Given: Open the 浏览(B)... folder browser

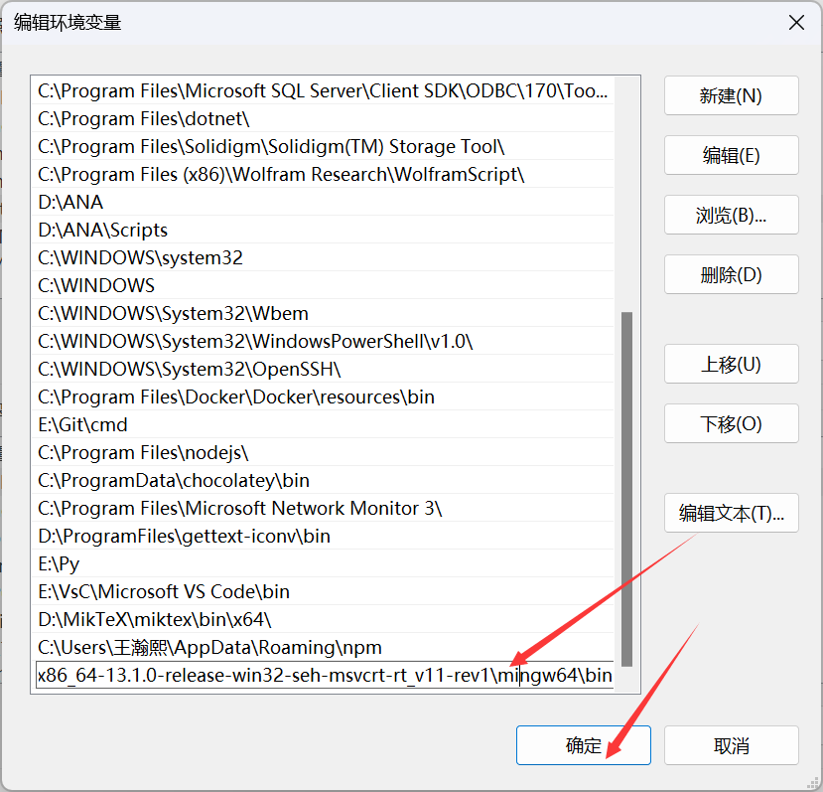Looking at the screenshot, I should (731, 216).
